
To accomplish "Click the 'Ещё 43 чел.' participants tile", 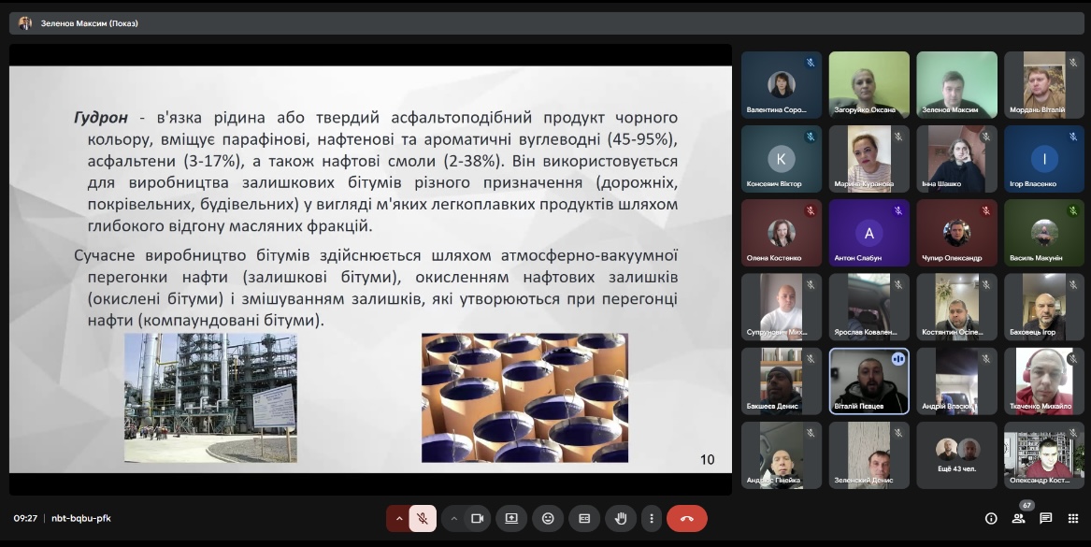I will point(956,454).
